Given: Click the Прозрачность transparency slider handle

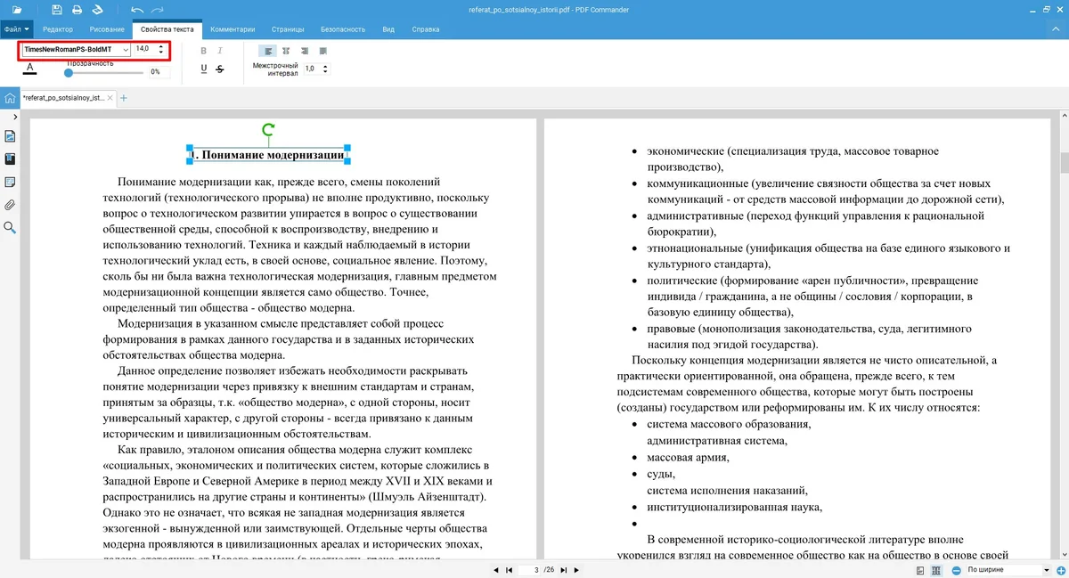Looking at the screenshot, I should (x=68, y=72).
